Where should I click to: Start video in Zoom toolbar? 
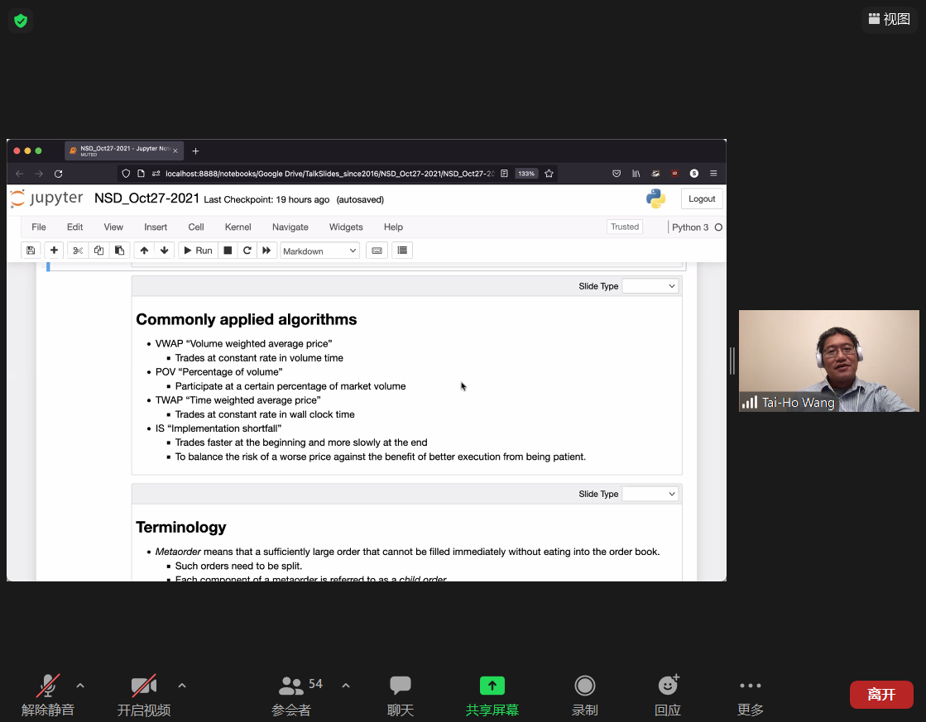(144, 696)
